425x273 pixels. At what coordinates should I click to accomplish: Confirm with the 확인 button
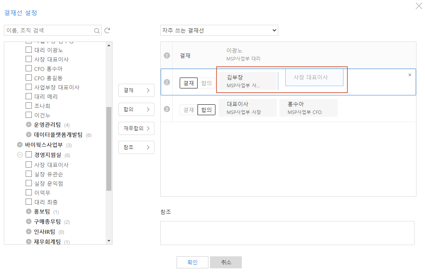click(192, 262)
